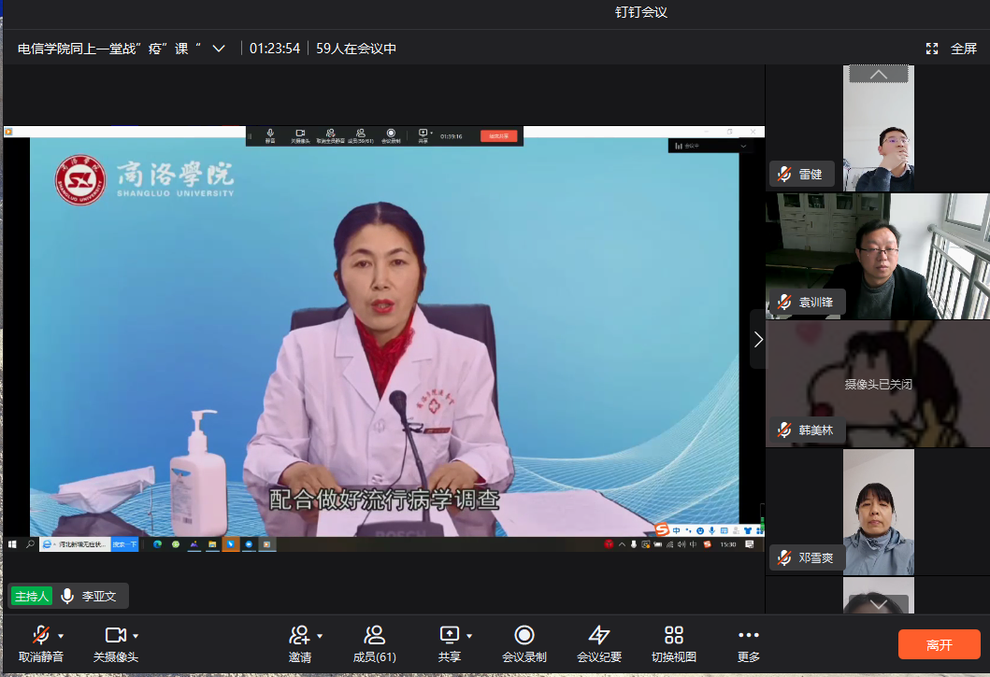
Task: Click the 共享 screen share icon
Action: coord(449,636)
